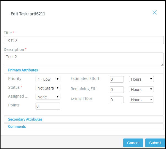
Task: Click the Actual Effort number field
Action: [x=117, y=100]
